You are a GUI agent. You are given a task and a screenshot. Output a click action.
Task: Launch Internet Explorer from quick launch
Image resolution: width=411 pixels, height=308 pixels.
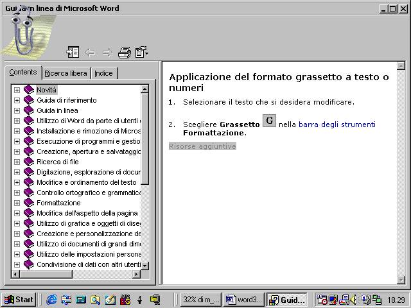point(51,300)
